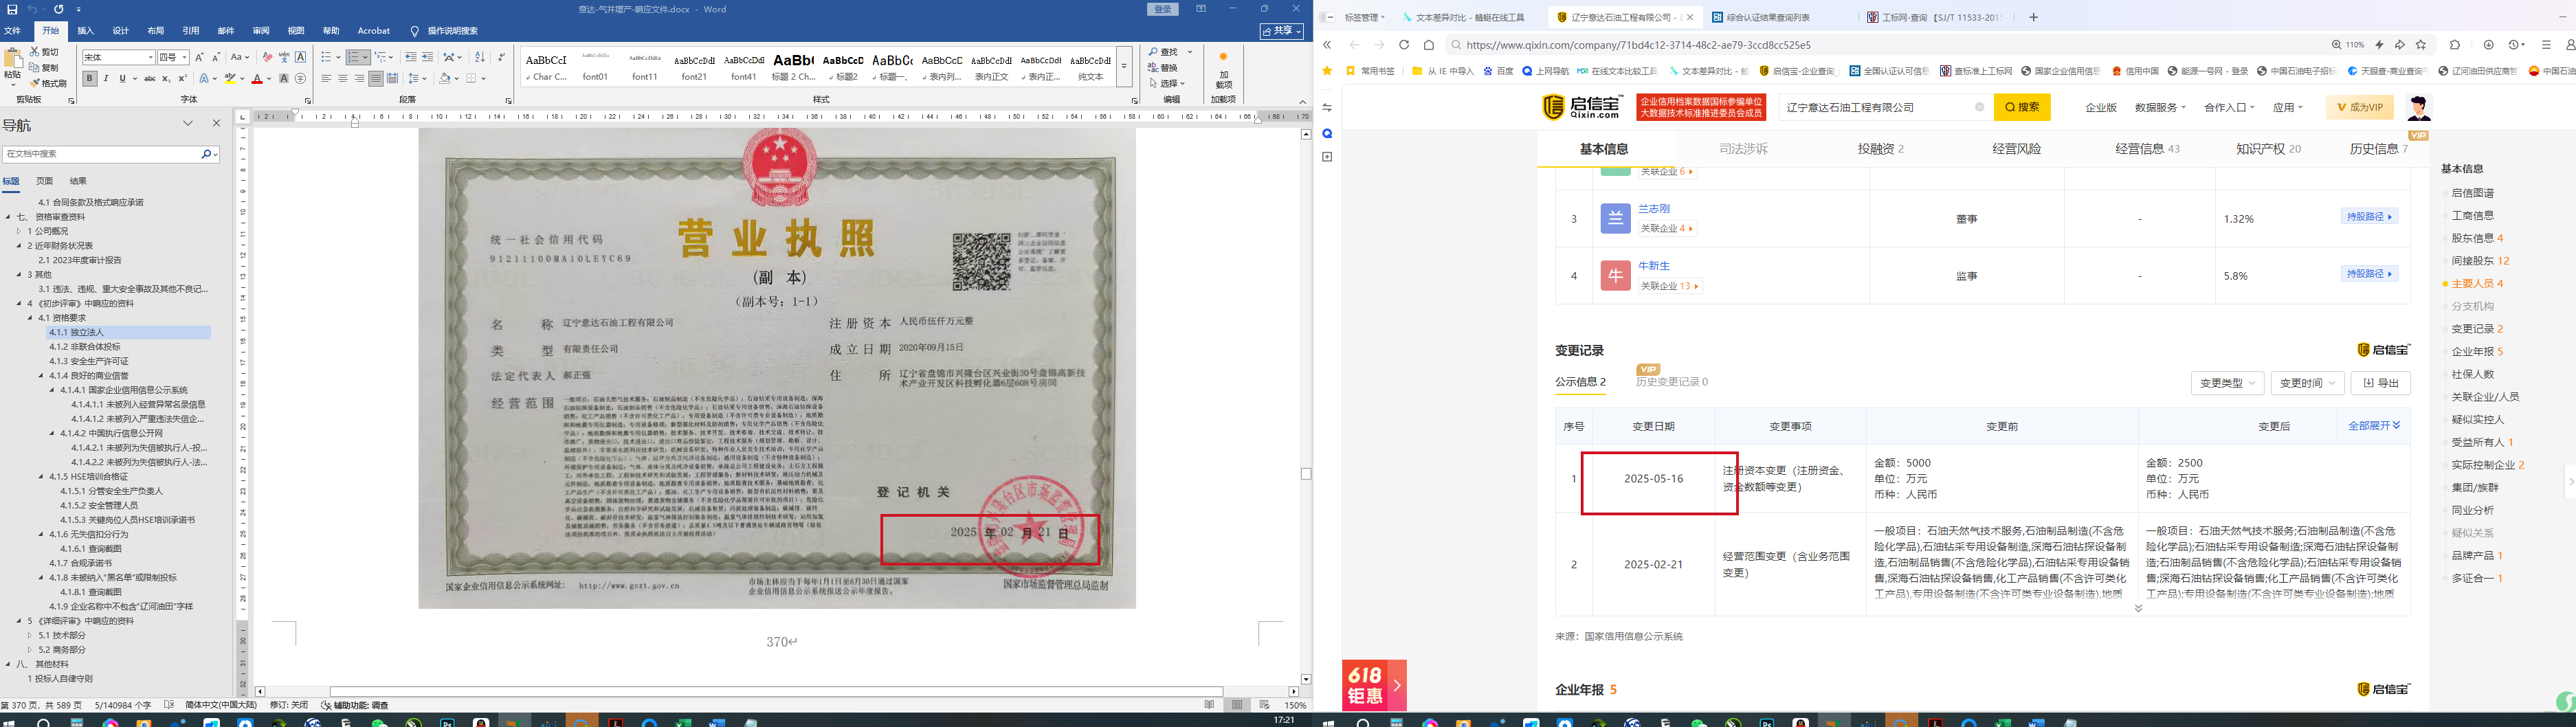The image size is (2576, 727).
Task: Open the 变更时间 filter dropdown
Action: point(2308,383)
